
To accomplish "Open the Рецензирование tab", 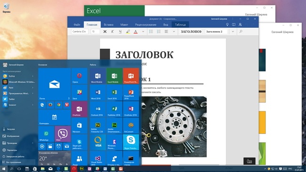I will coord(145,25).
